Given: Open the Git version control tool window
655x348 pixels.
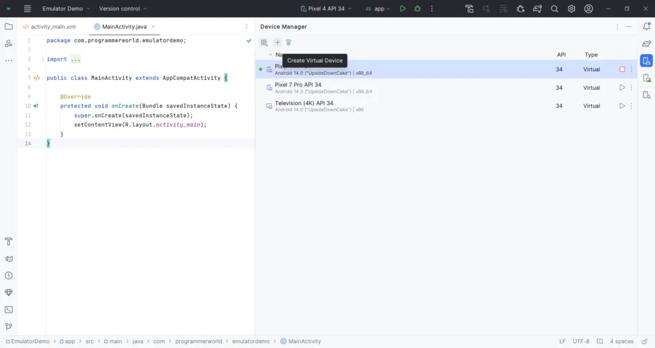Looking at the screenshot, I should point(8,327).
